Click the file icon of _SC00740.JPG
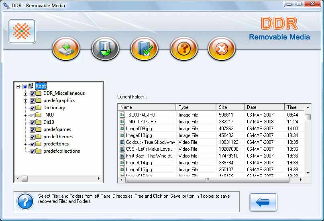The height and width of the screenshot is (221, 324). coord(122,115)
